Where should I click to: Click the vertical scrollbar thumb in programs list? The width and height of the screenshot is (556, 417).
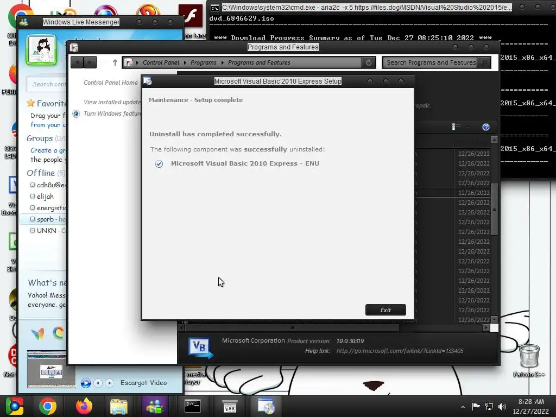494,208
